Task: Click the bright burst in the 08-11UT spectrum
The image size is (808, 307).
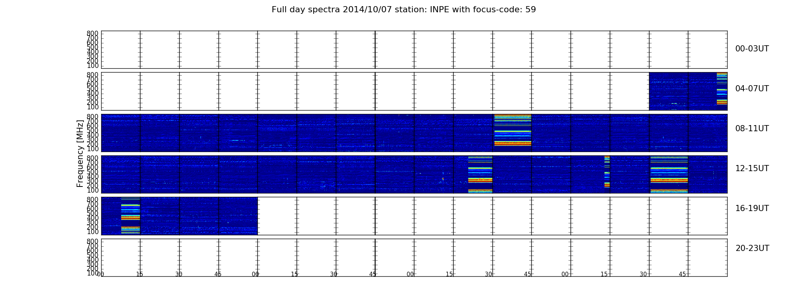Action: (x=513, y=130)
